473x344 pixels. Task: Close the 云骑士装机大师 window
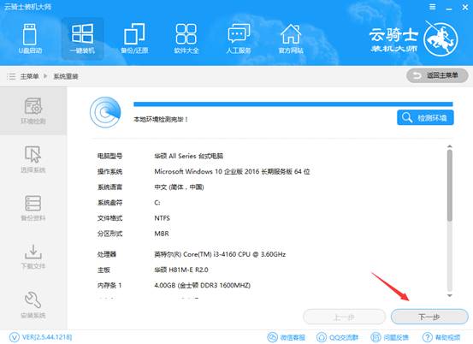[465, 7]
